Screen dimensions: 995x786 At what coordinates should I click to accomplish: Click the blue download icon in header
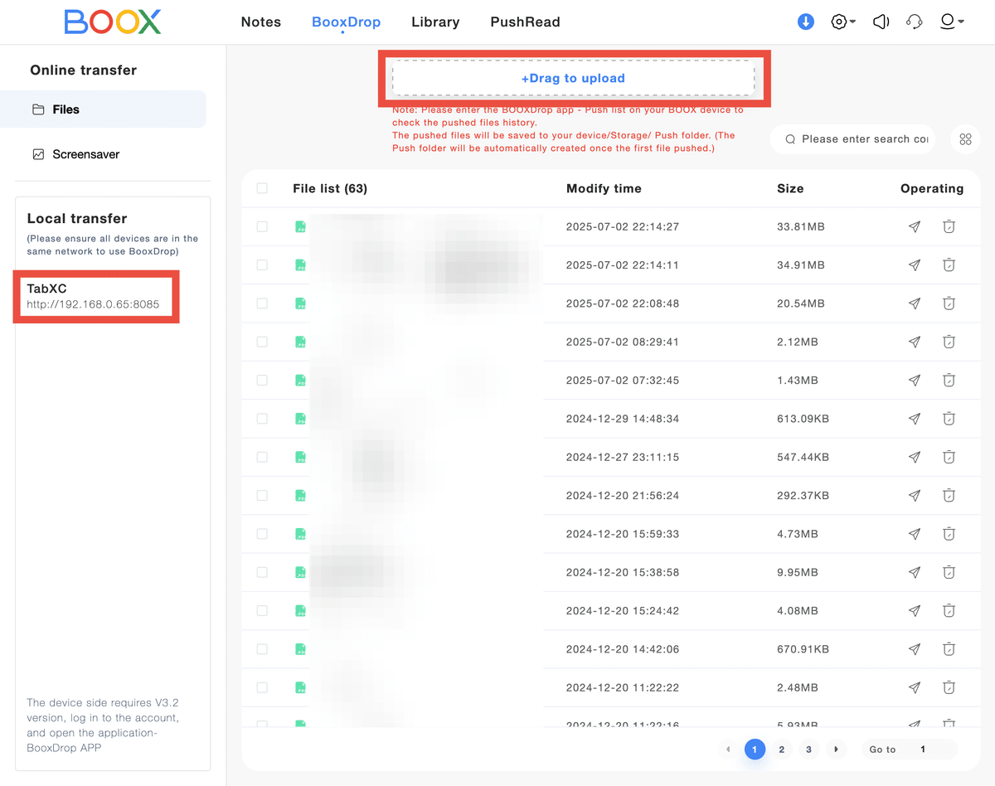pos(806,22)
